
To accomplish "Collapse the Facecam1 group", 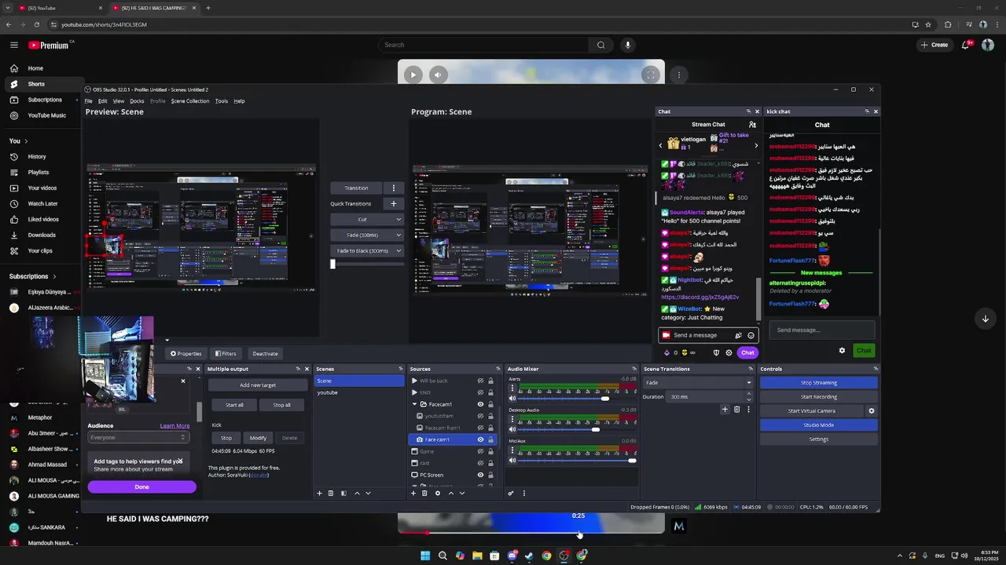I will pyautogui.click(x=414, y=404).
